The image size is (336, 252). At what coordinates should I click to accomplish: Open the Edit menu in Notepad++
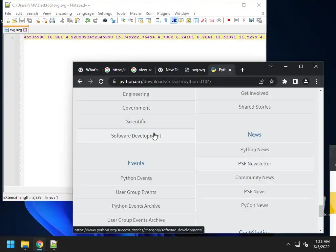coord(19,13)
